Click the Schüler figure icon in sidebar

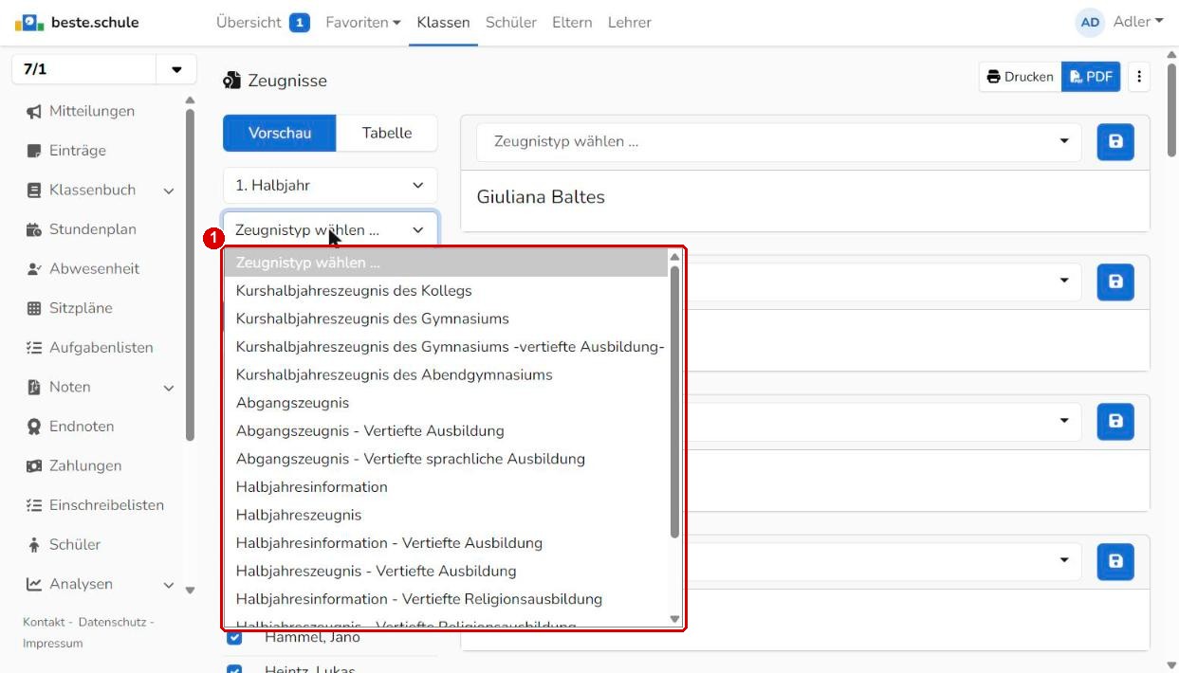34,545
